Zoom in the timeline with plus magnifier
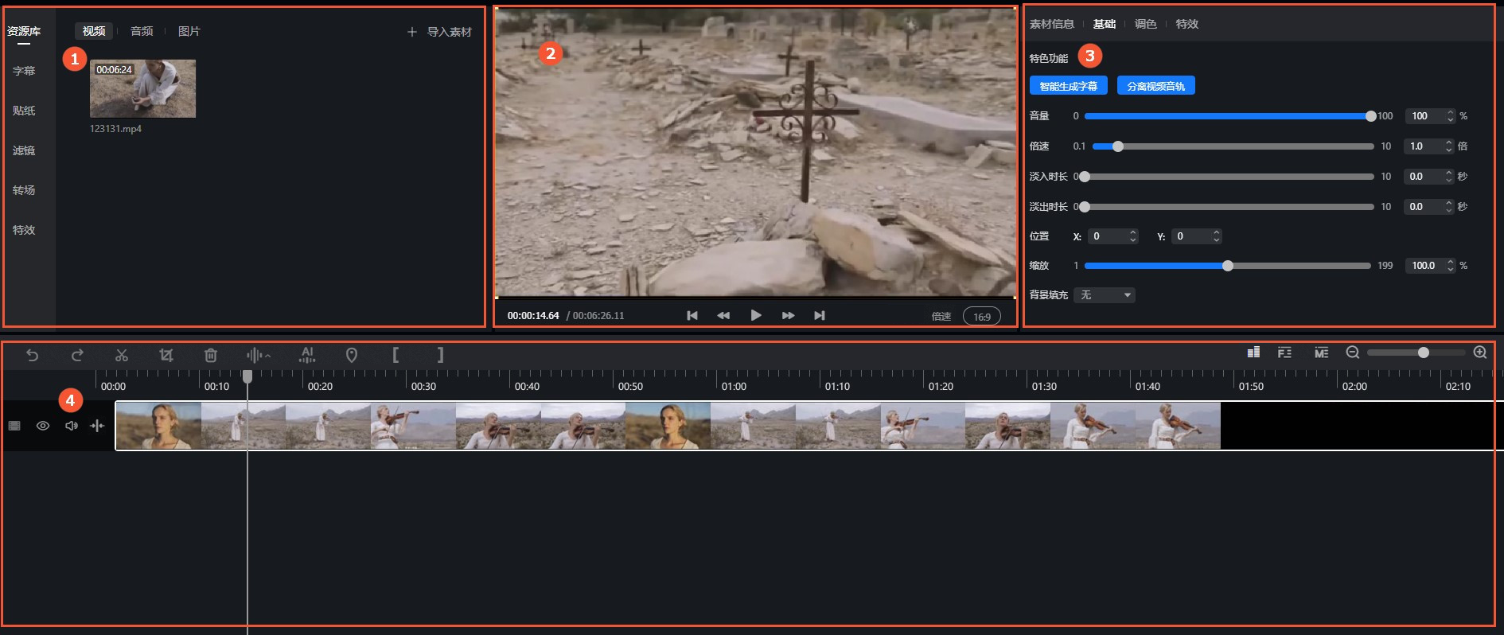 [x=1480, y=353]
